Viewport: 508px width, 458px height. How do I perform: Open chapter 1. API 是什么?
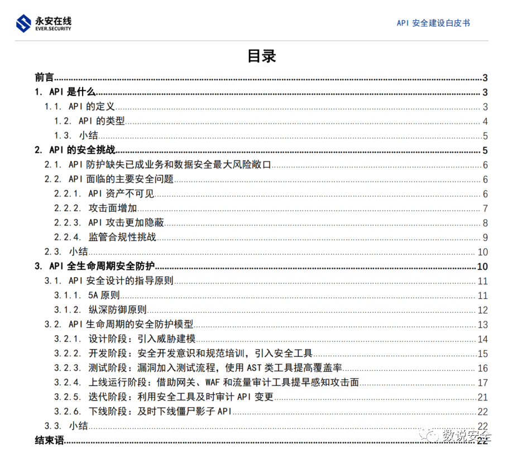click(x=261, y=92)
